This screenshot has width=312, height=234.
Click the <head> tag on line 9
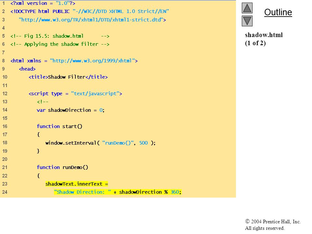click(27, 69)
